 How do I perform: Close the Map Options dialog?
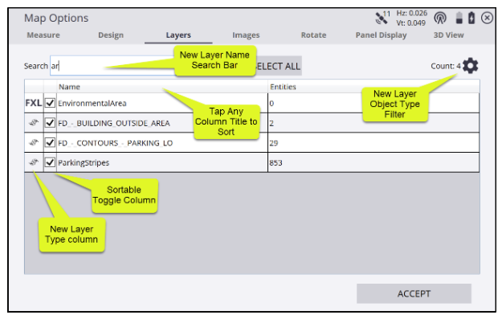[487, 18]
